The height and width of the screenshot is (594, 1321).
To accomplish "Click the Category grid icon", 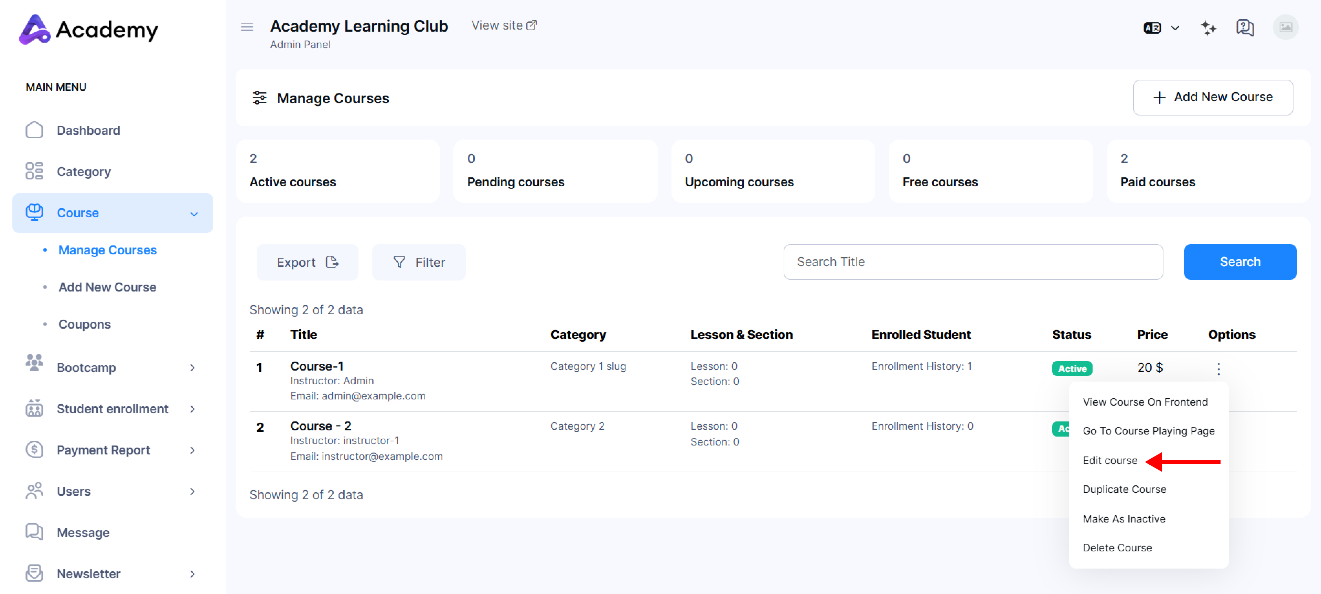I will coord(34,171).
